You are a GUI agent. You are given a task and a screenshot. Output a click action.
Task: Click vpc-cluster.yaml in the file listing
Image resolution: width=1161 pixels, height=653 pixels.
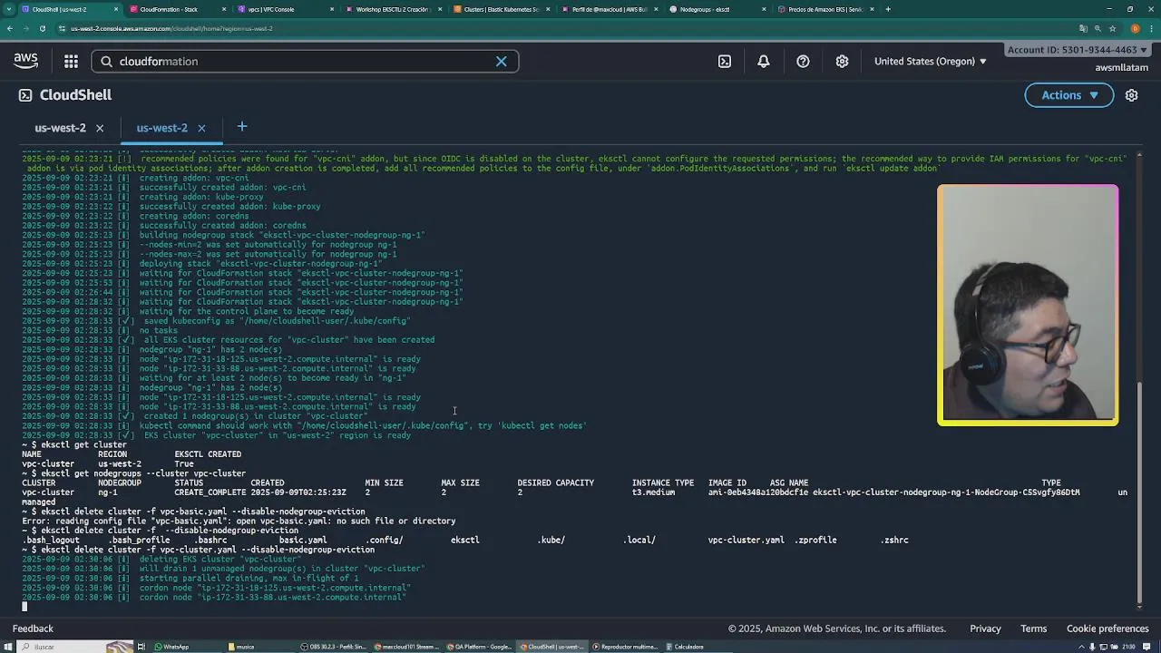[746, 540]
